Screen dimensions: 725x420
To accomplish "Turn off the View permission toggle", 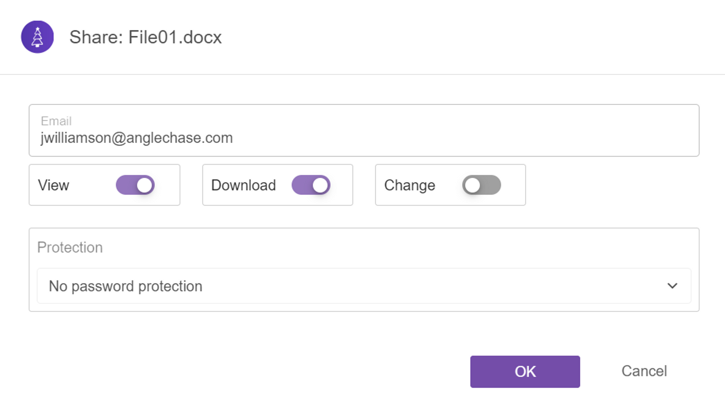I will [x=135, y=185].
